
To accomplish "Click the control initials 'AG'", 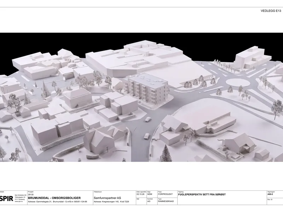I will pos(149,201).
